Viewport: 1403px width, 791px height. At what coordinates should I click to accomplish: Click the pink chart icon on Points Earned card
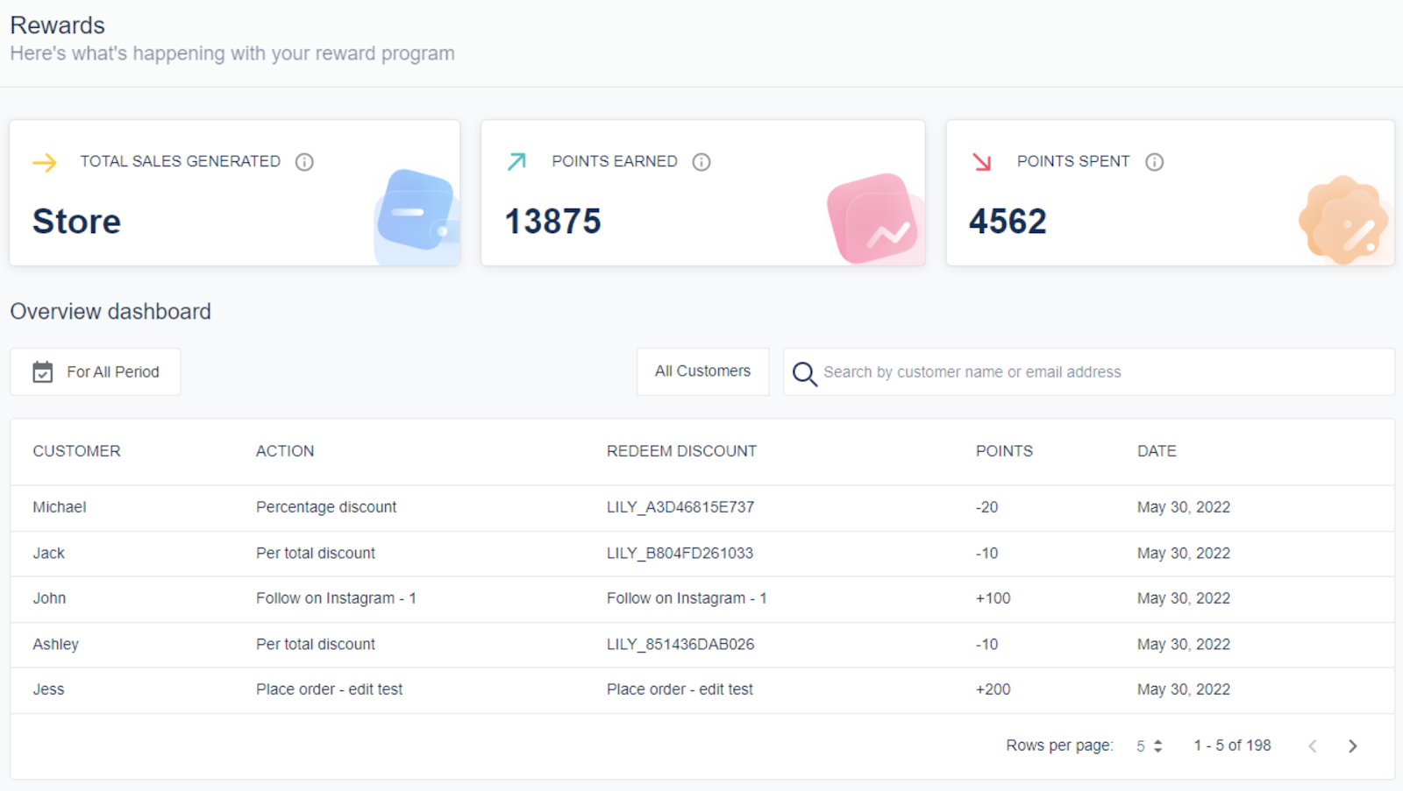(x=872, y=219)
